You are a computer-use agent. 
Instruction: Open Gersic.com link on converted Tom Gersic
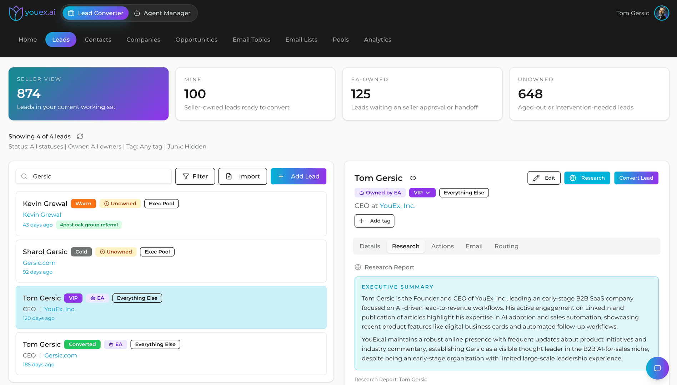coord(61,355)
